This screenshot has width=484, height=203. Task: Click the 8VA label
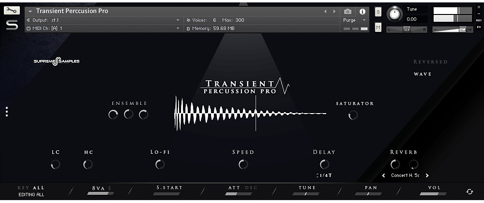(98, 188)
